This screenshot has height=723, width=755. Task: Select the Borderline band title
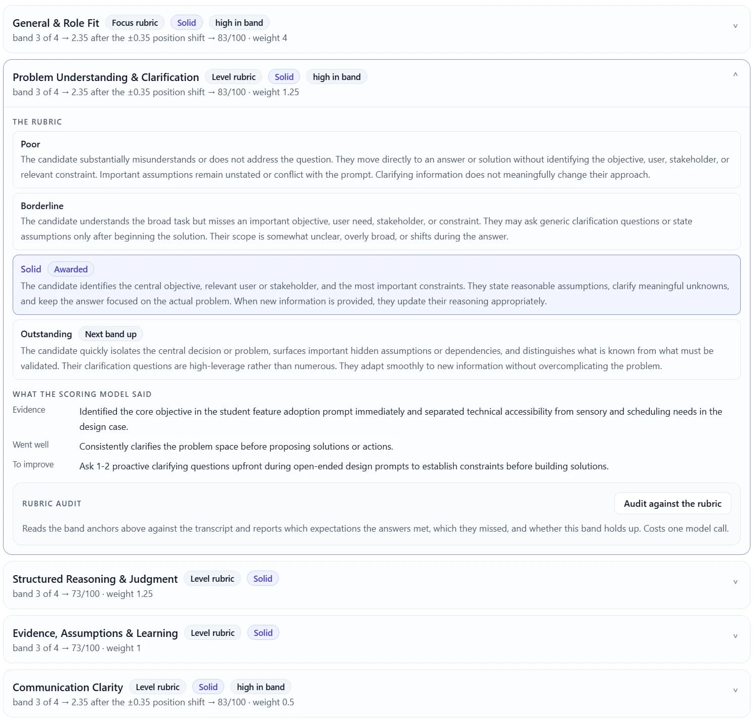42,206
